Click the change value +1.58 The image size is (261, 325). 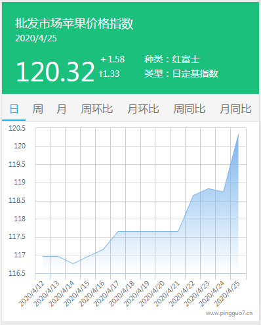(113, 59)
